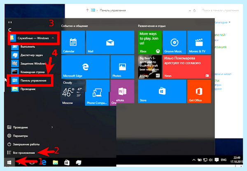Click the volume speaker tray icon
The width and height of the screenshot is (247, 171).
(x=211, y=160)
